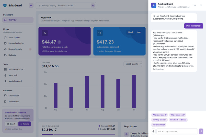
Task: Click the Everyday legend color square
Action: point(98,129)
